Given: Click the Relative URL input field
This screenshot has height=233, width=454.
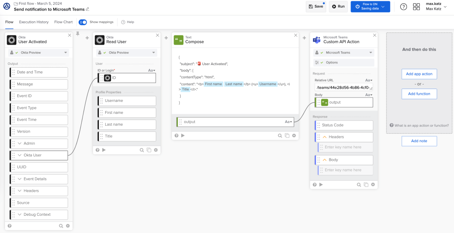Looking at the screenshot, I should pos(344,87).
